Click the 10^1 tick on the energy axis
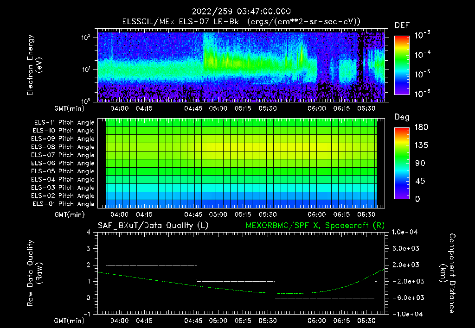 [86, 69]
